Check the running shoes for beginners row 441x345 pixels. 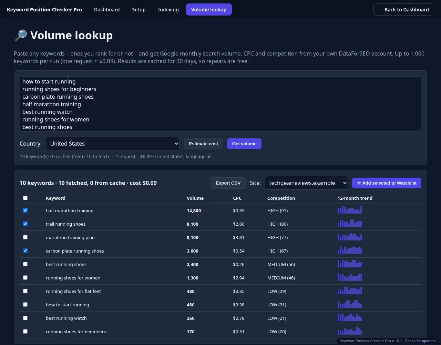click(25, 332)
